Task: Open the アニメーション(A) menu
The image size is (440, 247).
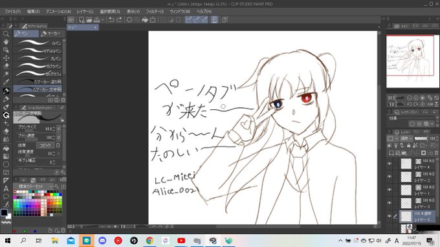Action: tap(59, 12)
